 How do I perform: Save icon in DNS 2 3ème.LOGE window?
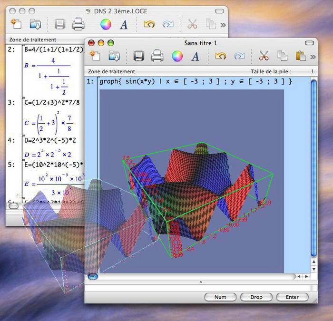[x=59, y=24]
